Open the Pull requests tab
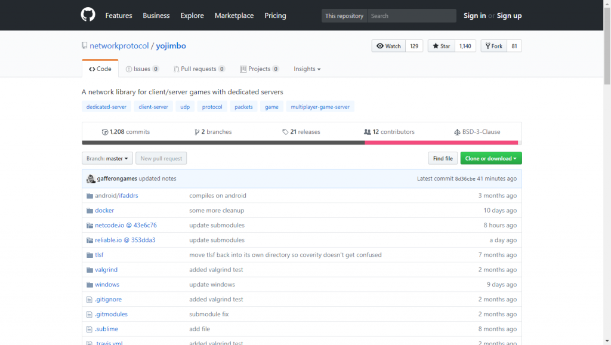The height and width of the screenshot is (345, 611). (199, 69)
